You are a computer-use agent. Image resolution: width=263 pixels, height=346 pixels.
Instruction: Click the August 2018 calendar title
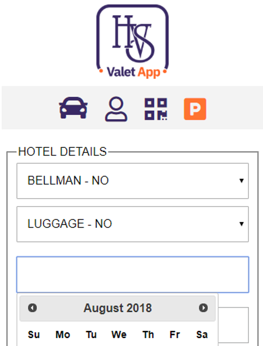[117, 308]
